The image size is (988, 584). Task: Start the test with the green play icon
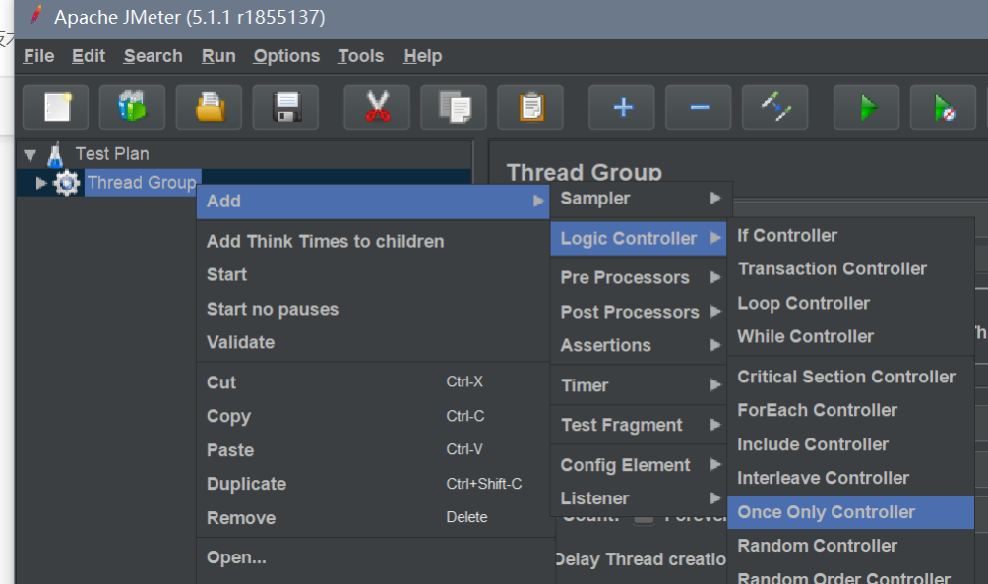pos(867,107)
